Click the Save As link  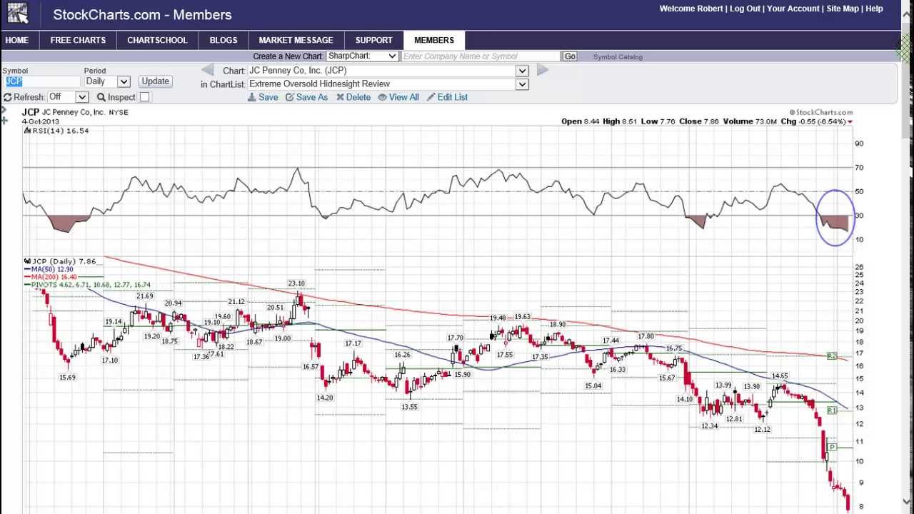pyautogui.click(x=307, y=97)
